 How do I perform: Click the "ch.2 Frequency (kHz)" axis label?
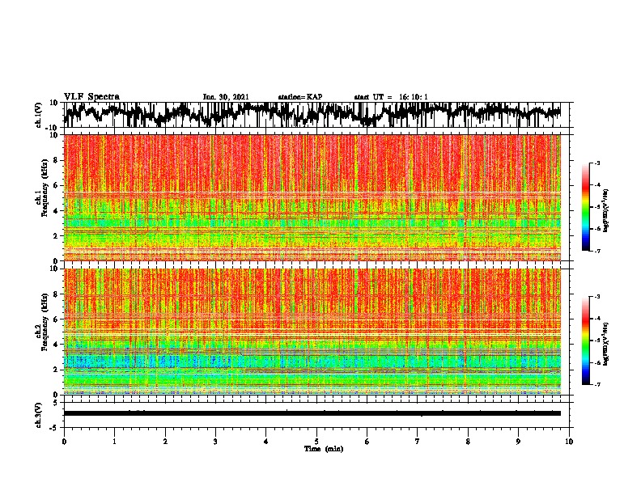point(41,322)
